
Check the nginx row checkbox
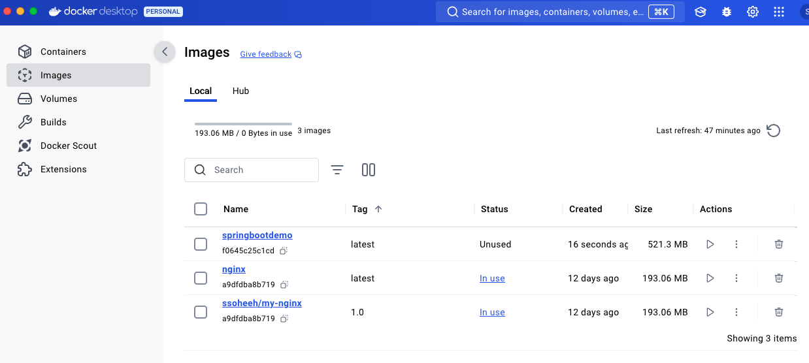coord(201,278)
